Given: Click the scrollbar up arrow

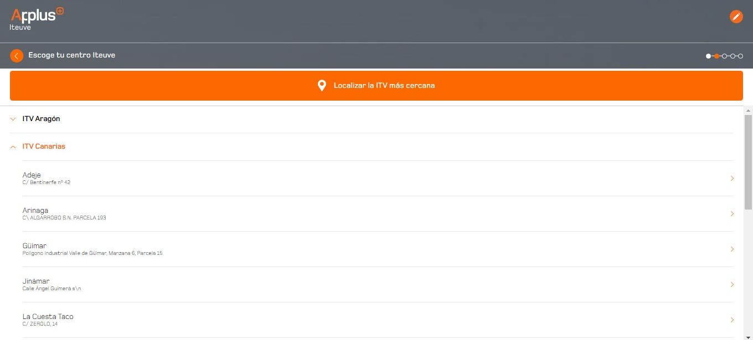Looking at the screenshot, I should (x=749, y=109).
